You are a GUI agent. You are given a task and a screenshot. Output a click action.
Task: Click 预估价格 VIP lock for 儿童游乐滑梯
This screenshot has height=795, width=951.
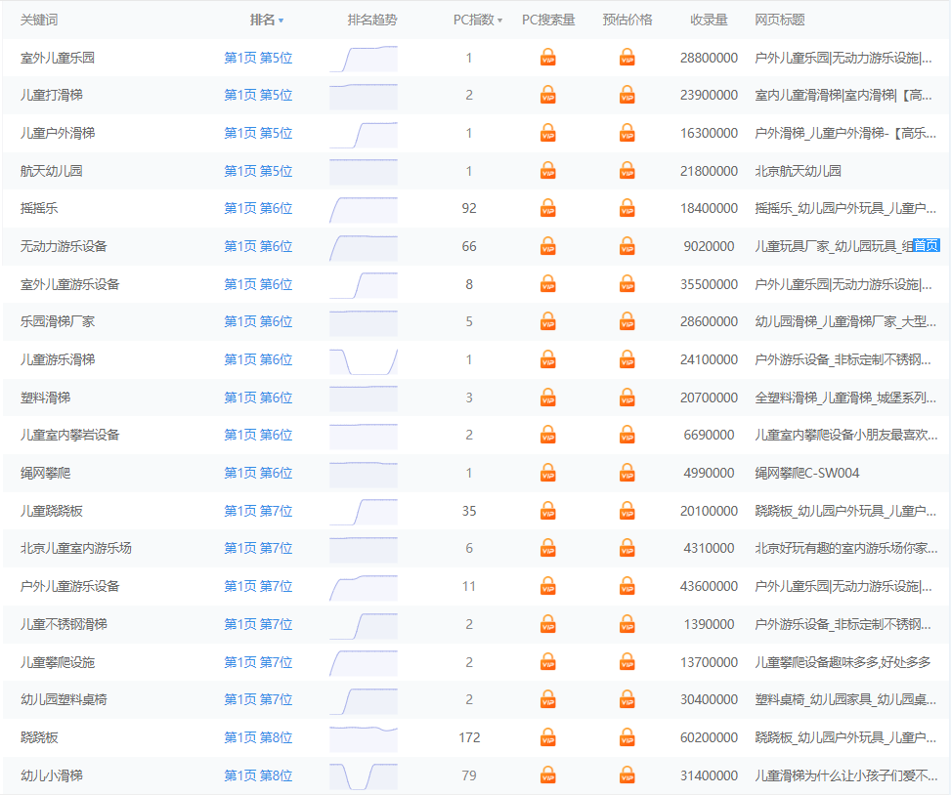tap(627, 360)
